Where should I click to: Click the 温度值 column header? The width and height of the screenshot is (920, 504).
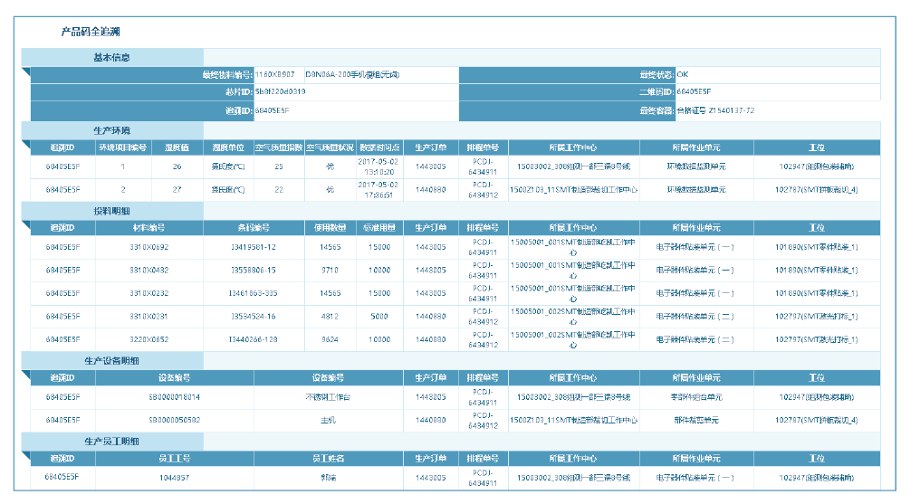click(x=177, y=147)
